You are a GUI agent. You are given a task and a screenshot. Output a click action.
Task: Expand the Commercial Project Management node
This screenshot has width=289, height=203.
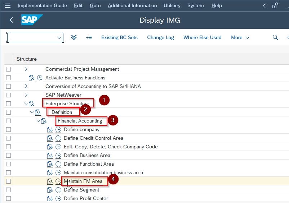(x=26, y=69)
